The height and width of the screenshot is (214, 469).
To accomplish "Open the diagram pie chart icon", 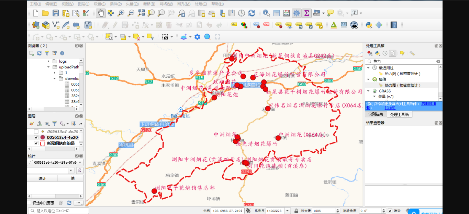I will 244,25.
